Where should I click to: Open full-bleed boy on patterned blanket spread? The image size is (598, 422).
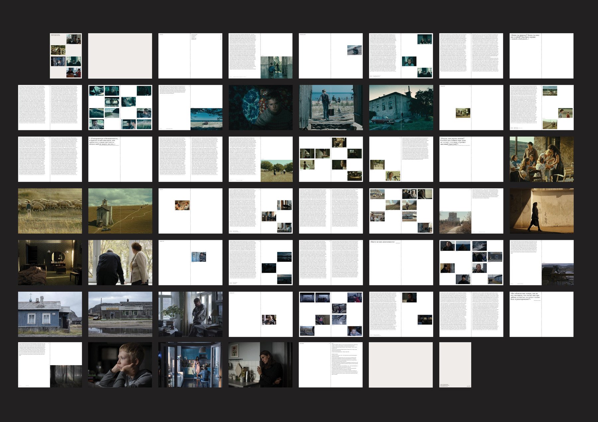click(x=261, y=107)
